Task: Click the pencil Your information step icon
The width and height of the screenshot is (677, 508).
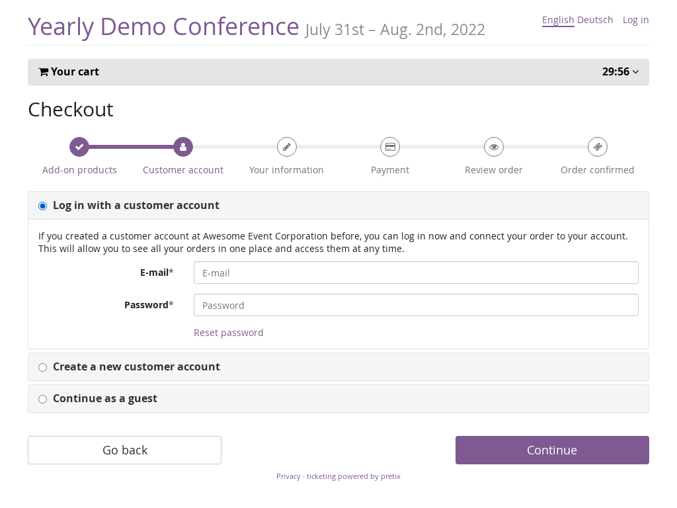Action: pos(286,147)
